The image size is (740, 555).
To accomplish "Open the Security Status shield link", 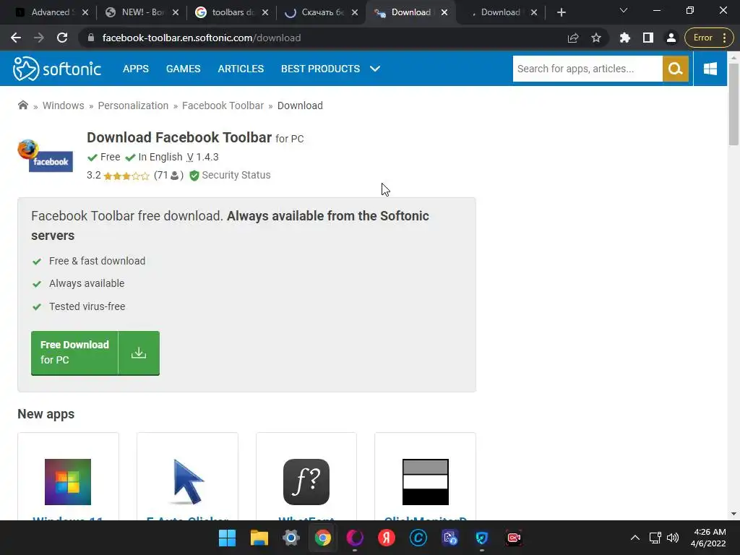I will (230, 175).
